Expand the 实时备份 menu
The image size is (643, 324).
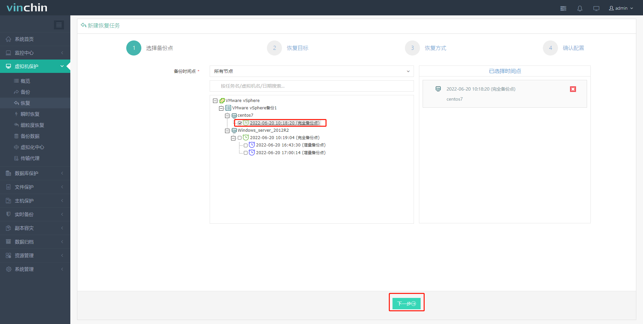(x=35, y=214)
